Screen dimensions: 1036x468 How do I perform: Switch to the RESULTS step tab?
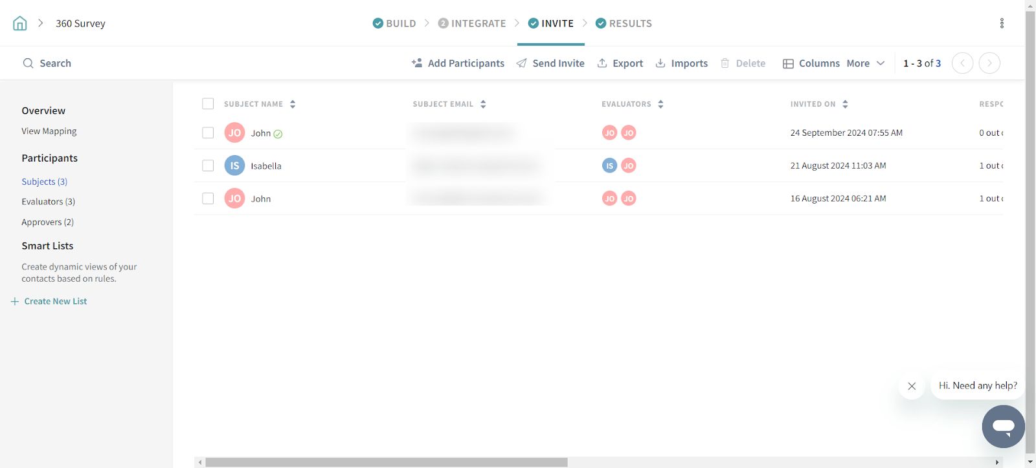point(624,23)
